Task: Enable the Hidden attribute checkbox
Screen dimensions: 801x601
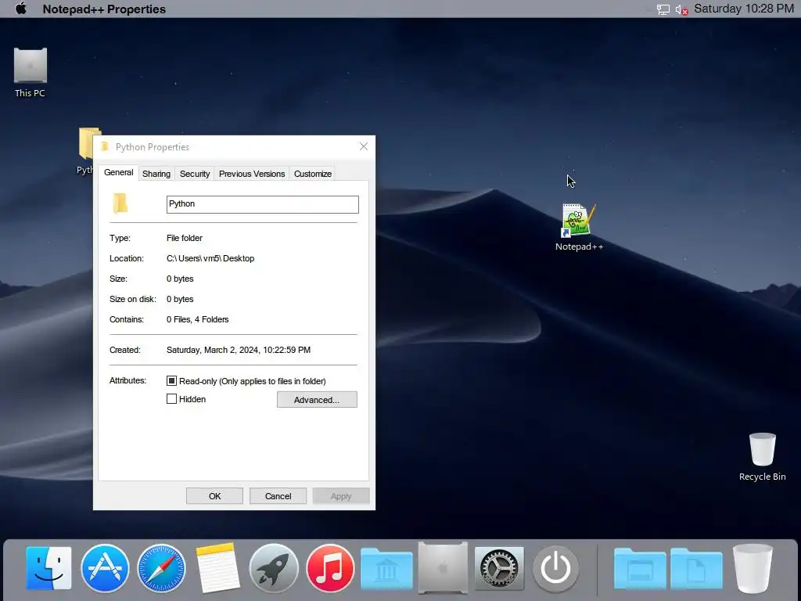Action: click(171, 398)
